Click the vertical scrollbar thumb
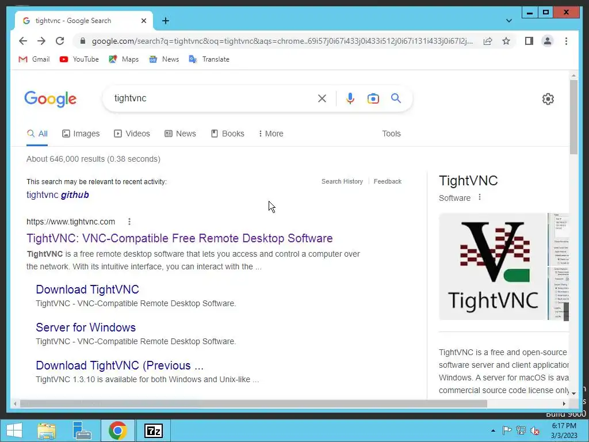The height and width of the screenshot is (442, 589). [x=573, y=117]
